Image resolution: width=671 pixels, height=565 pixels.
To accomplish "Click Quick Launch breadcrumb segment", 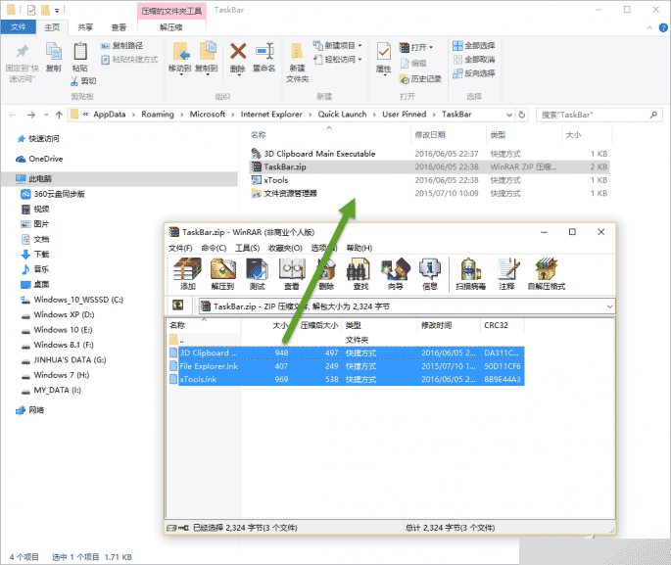I will point(342,115).
